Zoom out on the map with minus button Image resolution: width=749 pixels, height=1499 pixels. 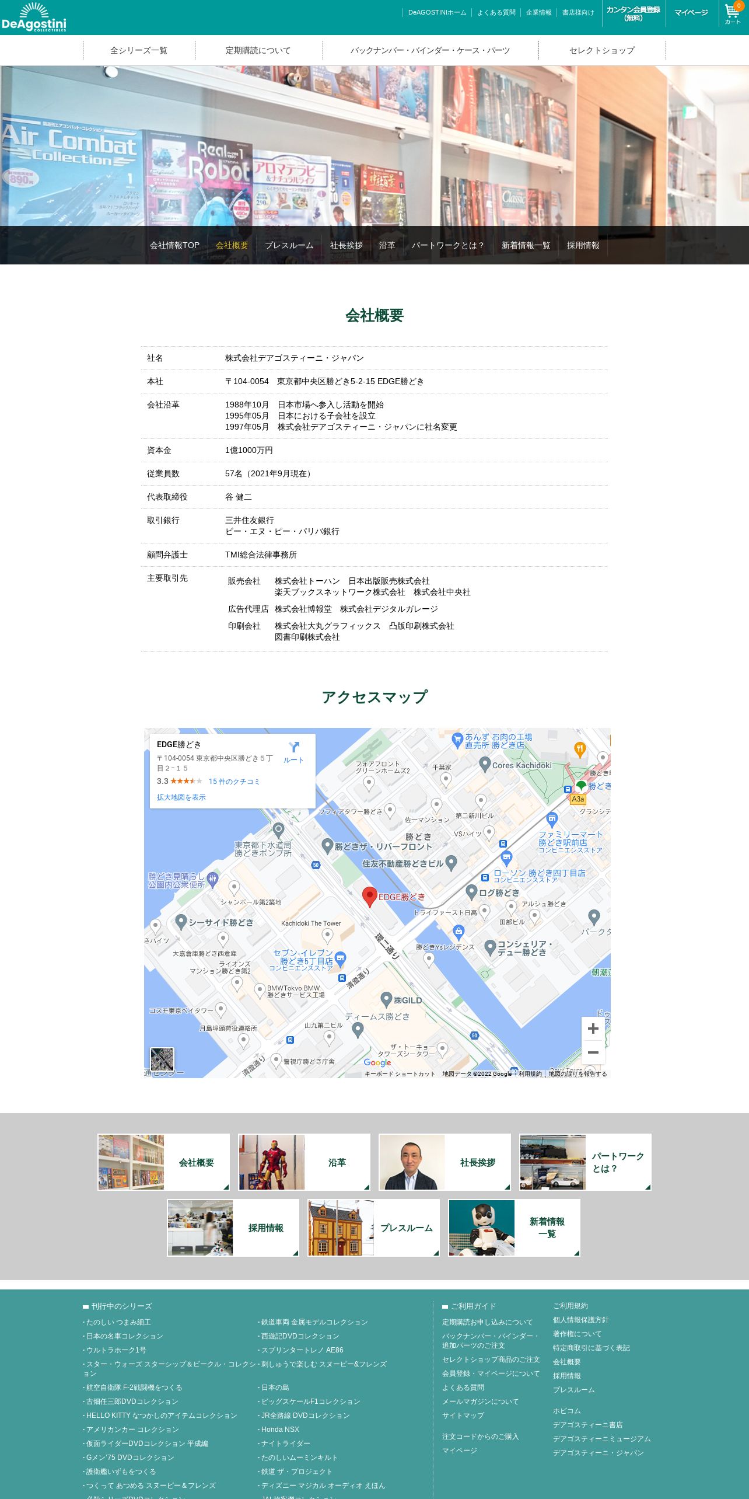(x=593, y=1052)
